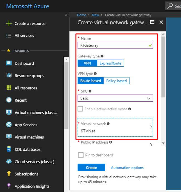
Task: Click the Dashboard icon in favorites
Action: pyautogui.click(x=9, y=63)
